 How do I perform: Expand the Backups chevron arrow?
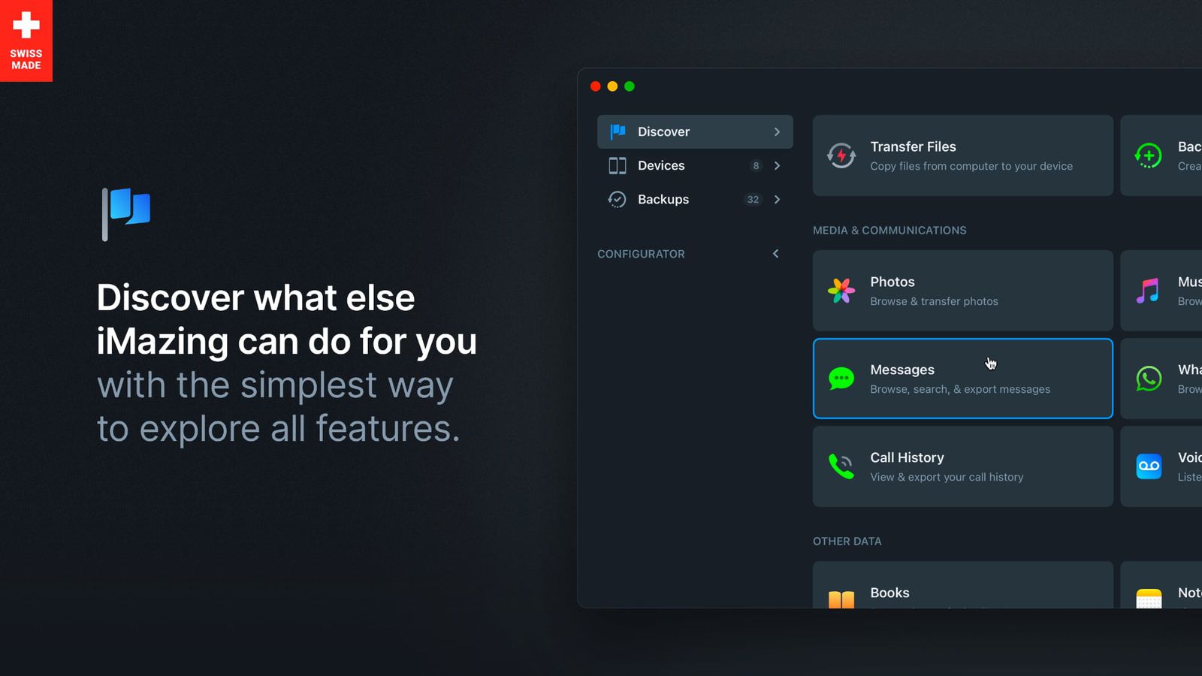tap(777, 199)
